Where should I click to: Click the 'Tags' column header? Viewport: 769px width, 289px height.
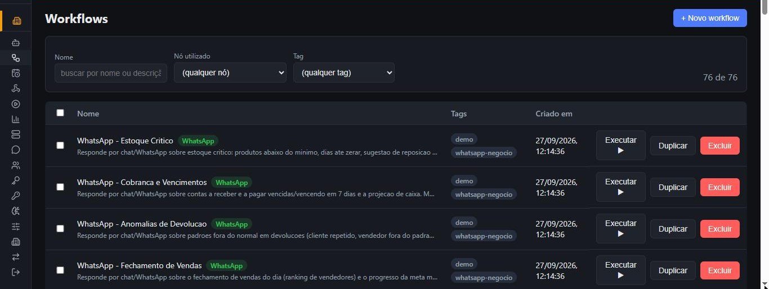tap(459, 114)
